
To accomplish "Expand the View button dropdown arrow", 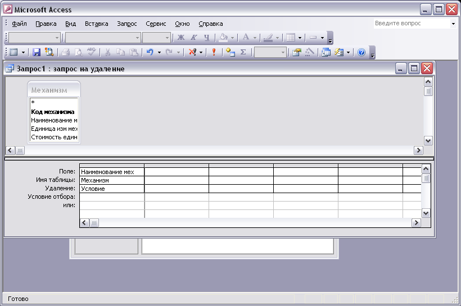I will pyautogui.click(x=23, y=53).
